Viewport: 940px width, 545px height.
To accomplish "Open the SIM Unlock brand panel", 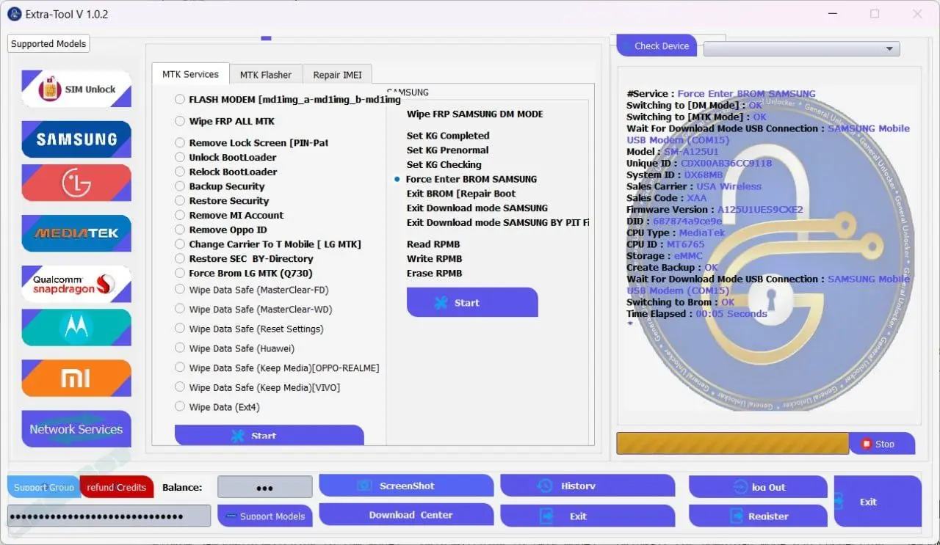I will click(76, 89).
